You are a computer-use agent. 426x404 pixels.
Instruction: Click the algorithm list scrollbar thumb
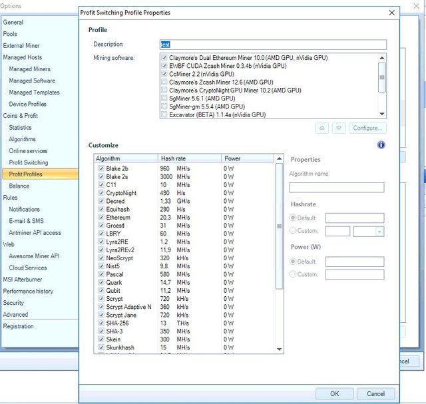[279, 226]
